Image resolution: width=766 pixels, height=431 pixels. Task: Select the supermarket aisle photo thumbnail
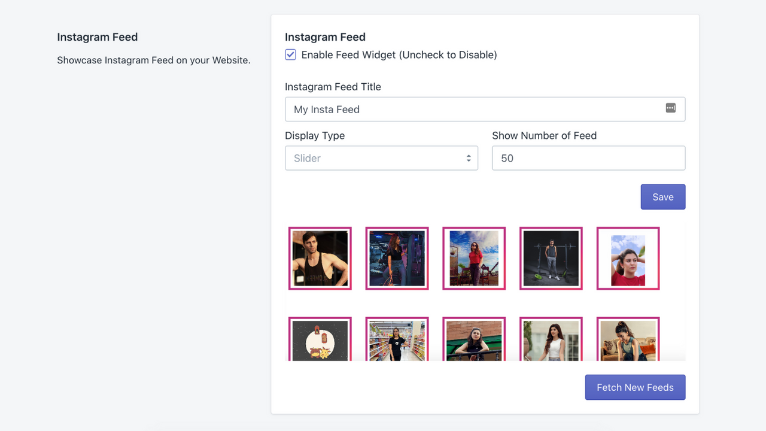pyautogui.click(x=397, y=339)
